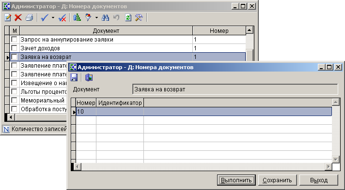
Task: Click the Документ column header in back window
Action: click(x=106, y=30)
